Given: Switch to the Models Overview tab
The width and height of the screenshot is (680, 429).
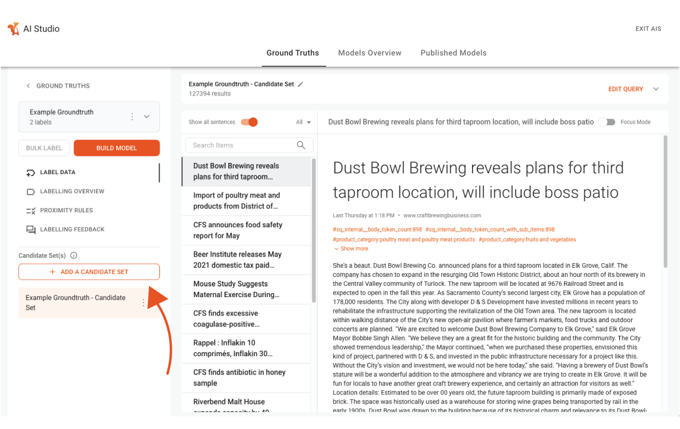Looking at the screenshot, I should (x=370, y=53).
